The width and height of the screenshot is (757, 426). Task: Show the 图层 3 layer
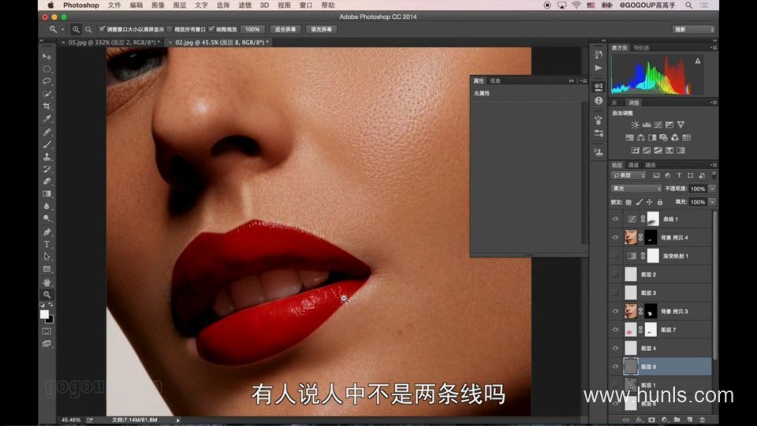(x=616, y=293)
